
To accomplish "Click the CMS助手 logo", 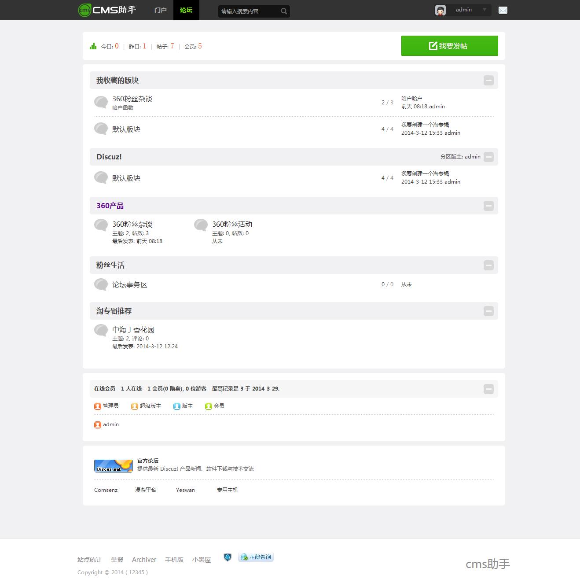I will 107,10.
